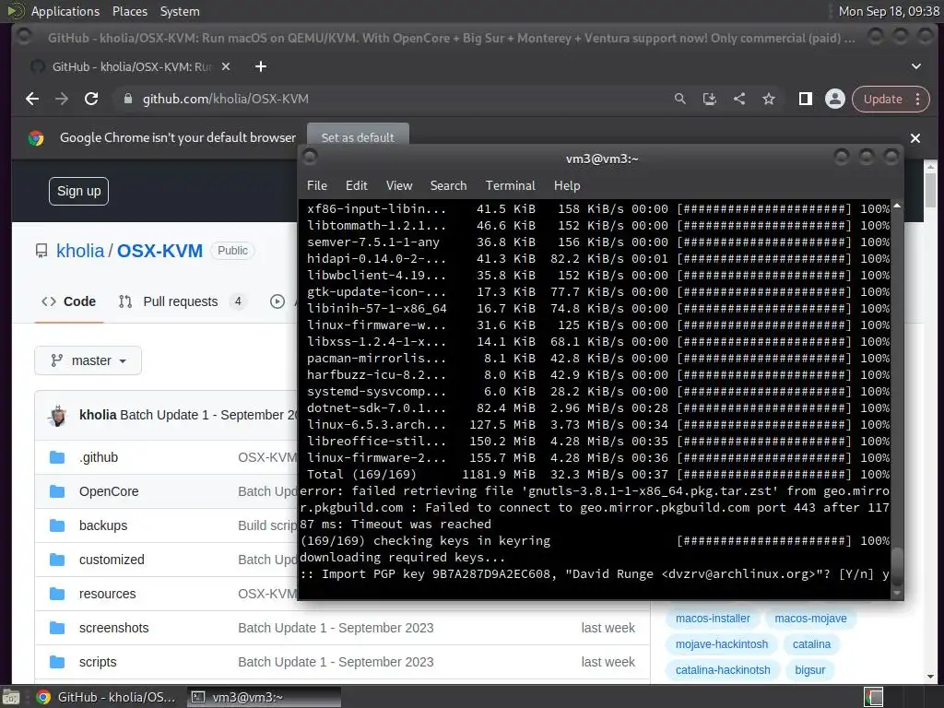Click the terminal vertical scrollbar
This screenshot has height=708, width=944.
click(897, 399)
